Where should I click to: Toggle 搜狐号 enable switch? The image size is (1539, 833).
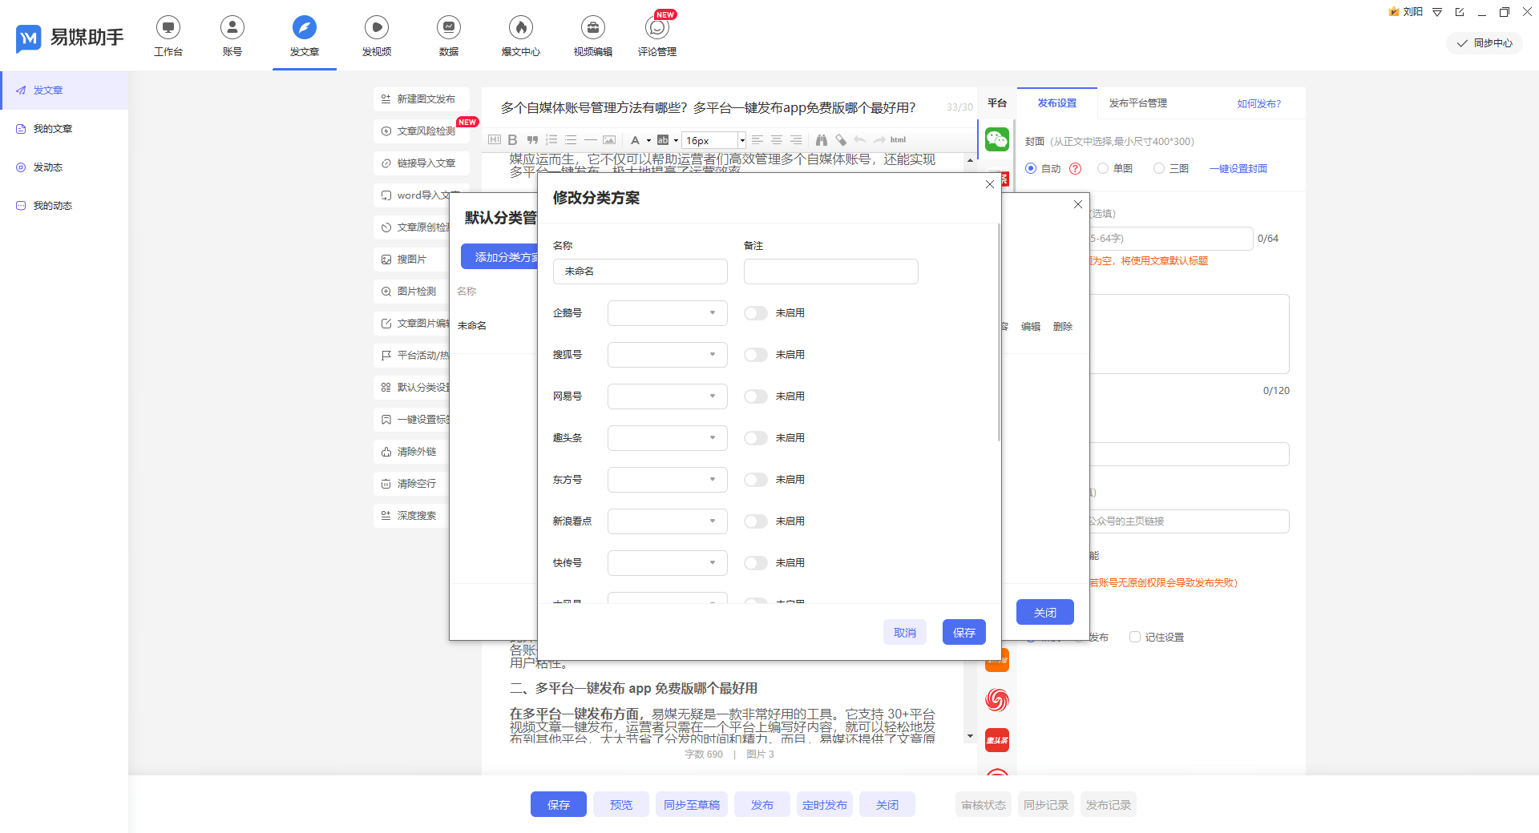tap(756, 355)
